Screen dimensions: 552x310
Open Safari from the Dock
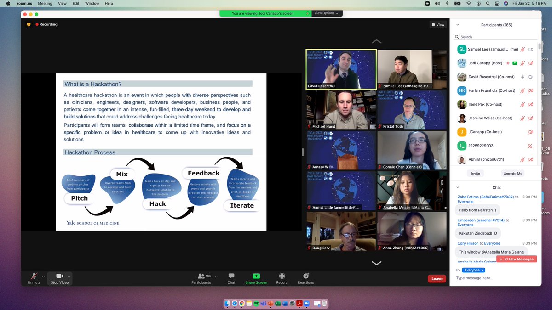[x=235, y=304]
